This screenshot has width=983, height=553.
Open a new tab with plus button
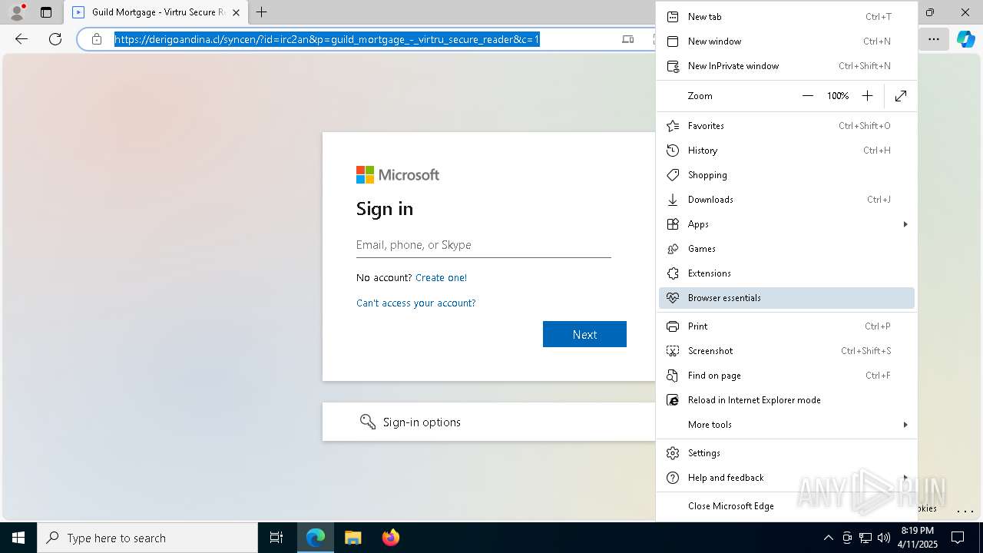click(x=261, y=12)
